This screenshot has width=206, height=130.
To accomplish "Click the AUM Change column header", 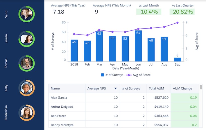I will [x=182, y=89].
